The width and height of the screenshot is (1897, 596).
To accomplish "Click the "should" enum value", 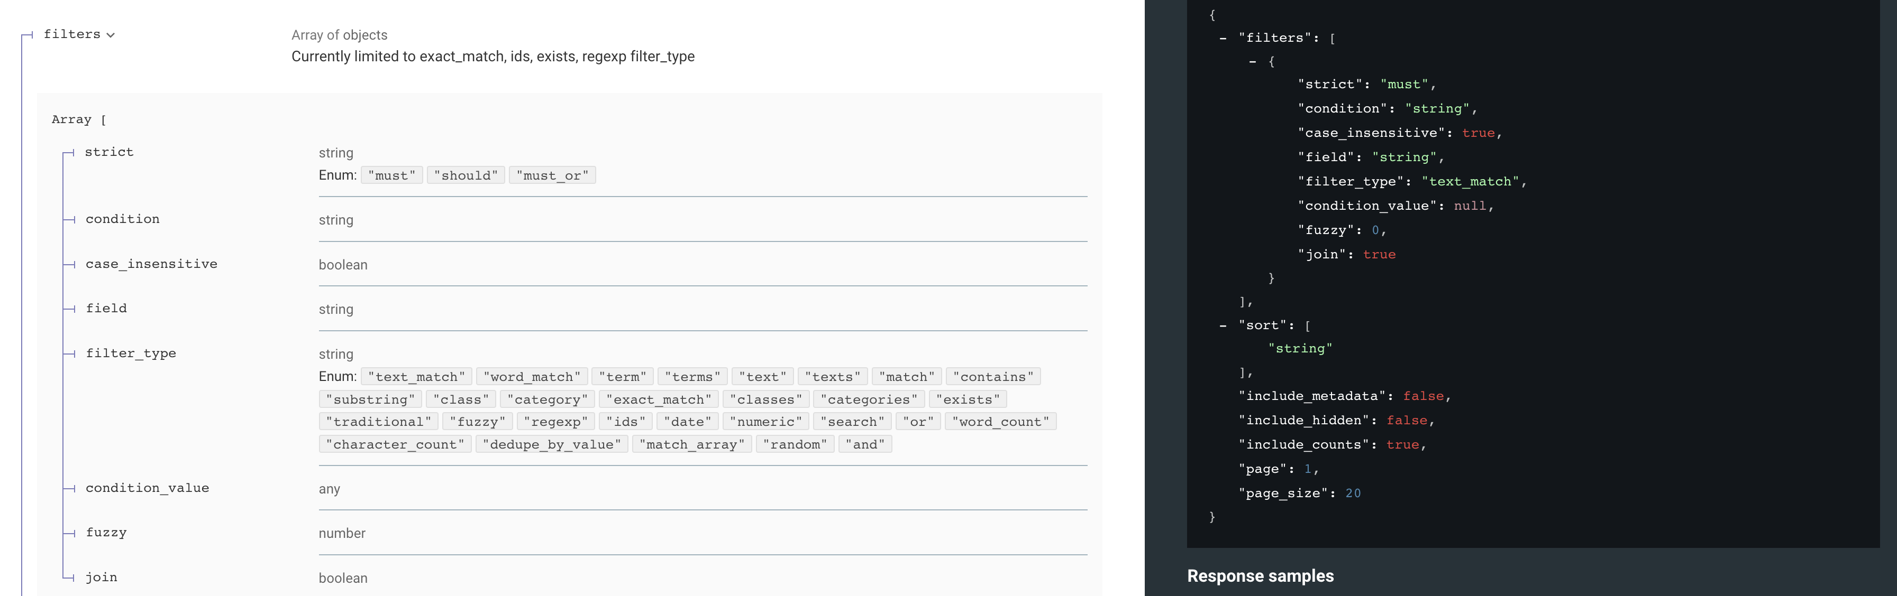I will pos(466,175).
